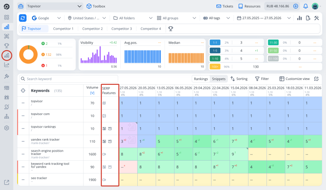
Task: Click the SERP feature icon for topvisor row
Action: point(104,103)
